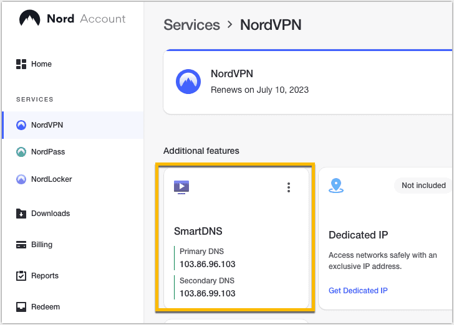
Task: Click the Downloads folder icon
Action: 21,214
